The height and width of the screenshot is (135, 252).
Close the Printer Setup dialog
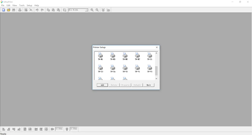click(157, 47)
